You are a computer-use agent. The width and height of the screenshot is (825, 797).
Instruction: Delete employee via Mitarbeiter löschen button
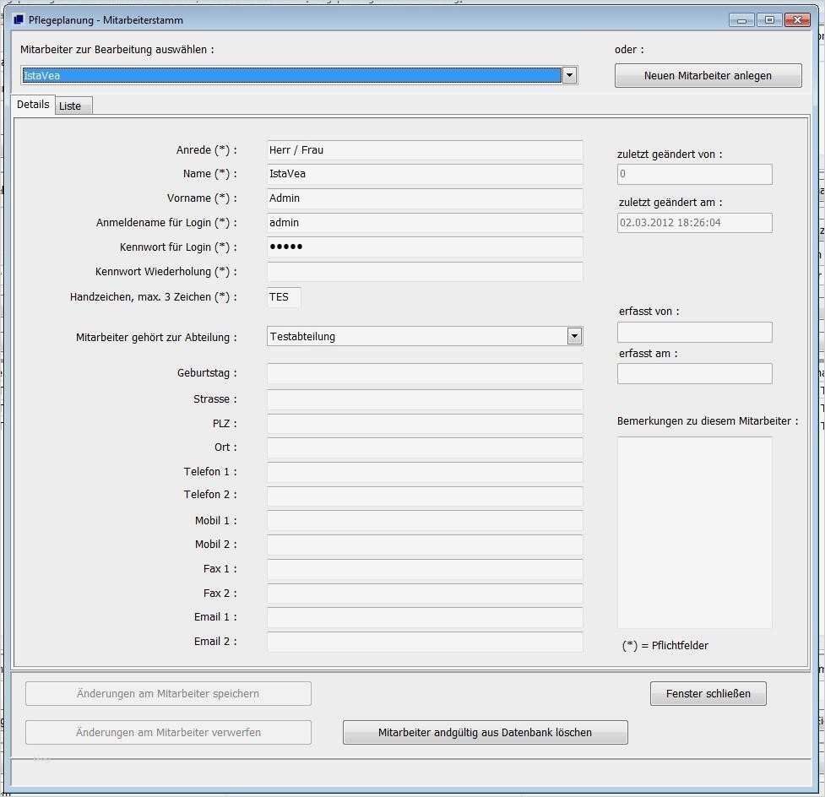click(x=485, y=732)
